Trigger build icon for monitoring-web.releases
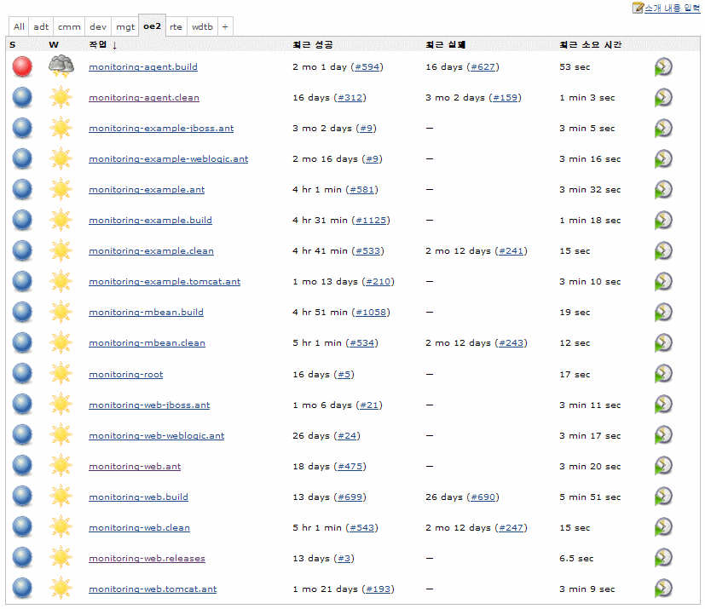The height and width of the screenshot is (609, 705). point(663,559)
